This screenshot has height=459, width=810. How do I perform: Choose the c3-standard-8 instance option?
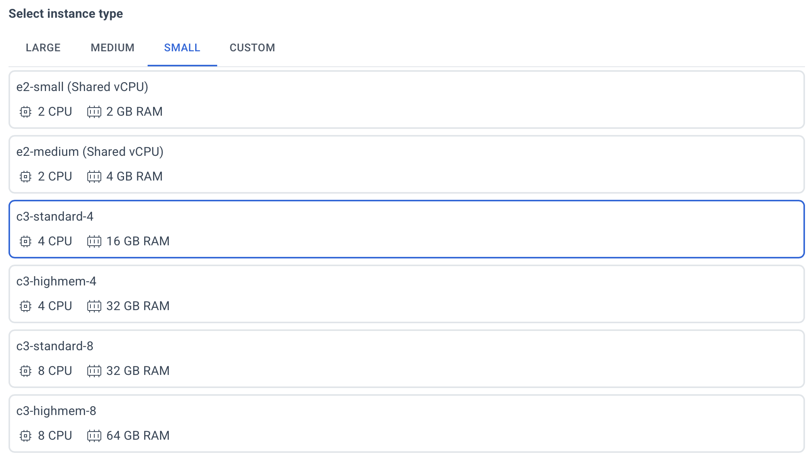pyautogui.click(x=406, y=359)
